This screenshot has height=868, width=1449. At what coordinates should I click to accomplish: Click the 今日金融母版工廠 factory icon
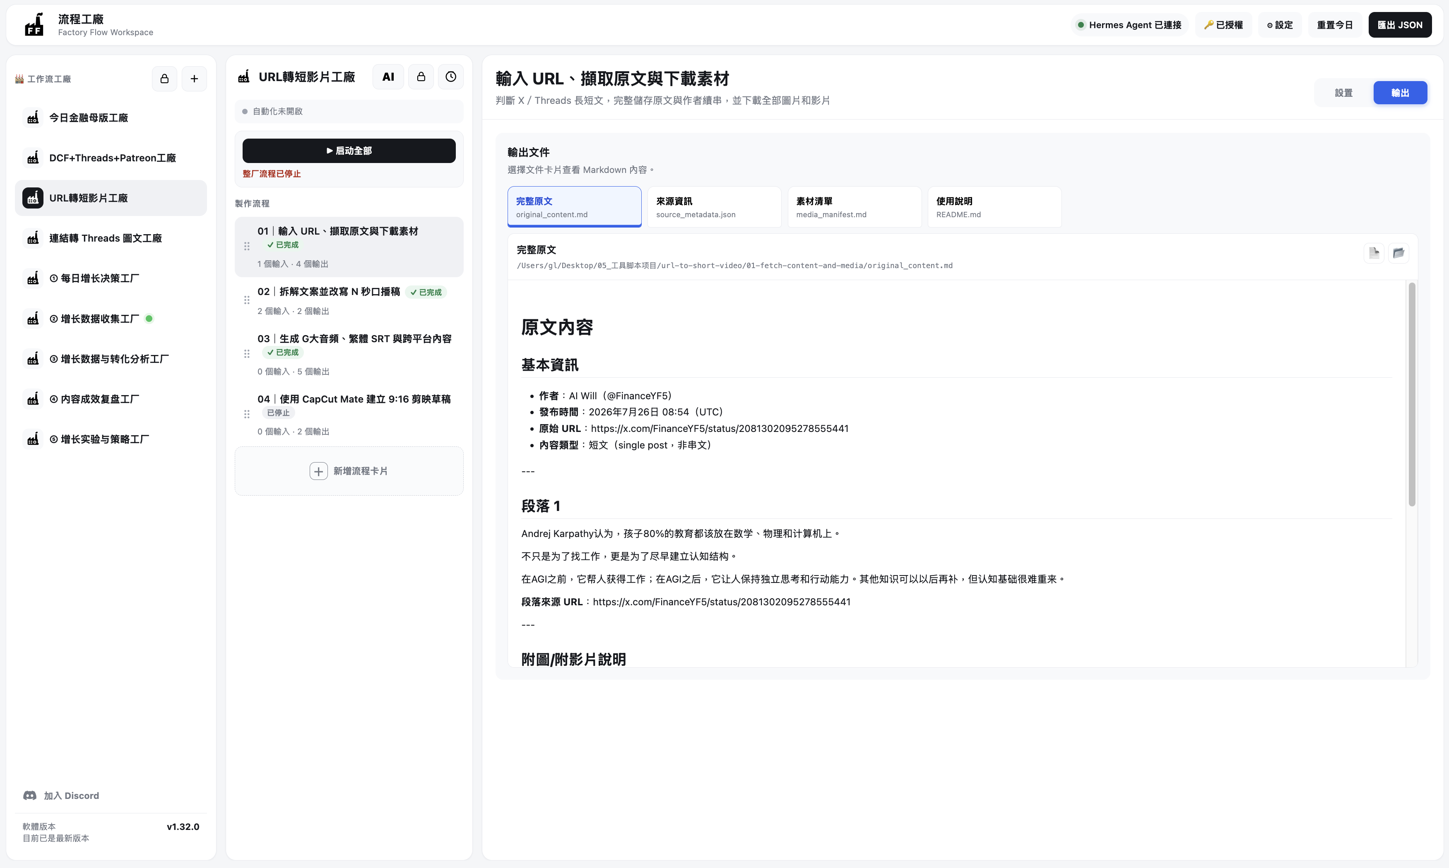[x=33, y=117]
